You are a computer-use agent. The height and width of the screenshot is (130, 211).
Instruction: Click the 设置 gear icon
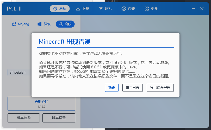click(124, 9)
